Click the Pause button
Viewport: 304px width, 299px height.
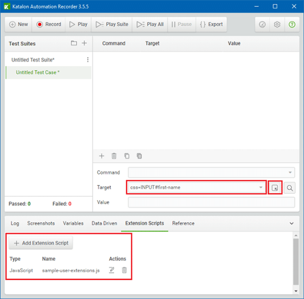click(181, 25)
